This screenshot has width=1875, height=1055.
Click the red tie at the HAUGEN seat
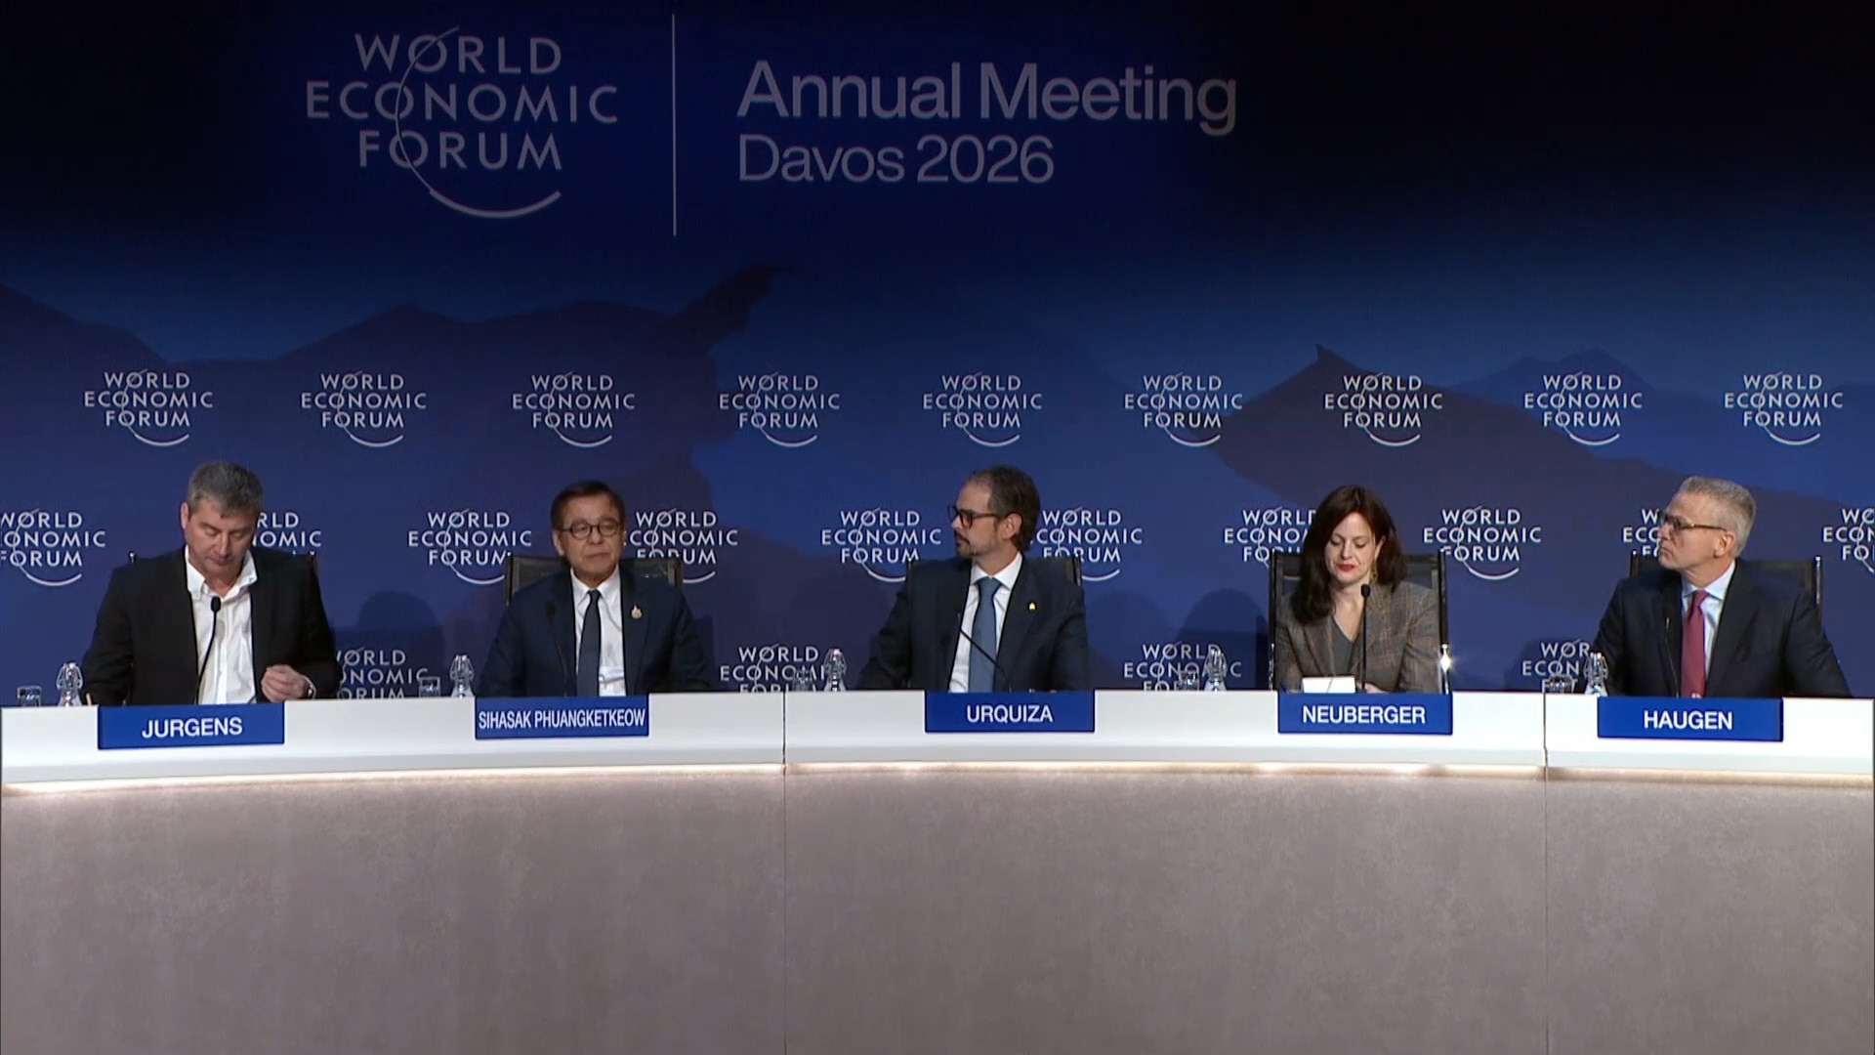point(1692,645)
